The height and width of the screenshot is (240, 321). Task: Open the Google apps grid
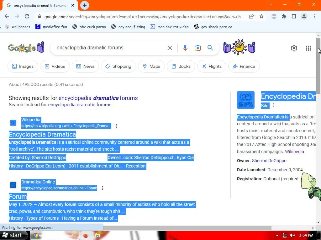pyautogui.click(x=308, y=48)
